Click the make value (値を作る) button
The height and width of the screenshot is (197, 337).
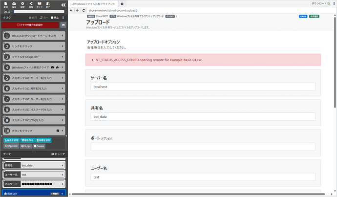(x=27, y=140)
